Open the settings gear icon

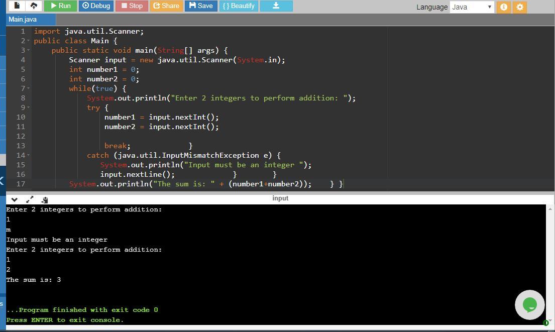click(520, 7)
